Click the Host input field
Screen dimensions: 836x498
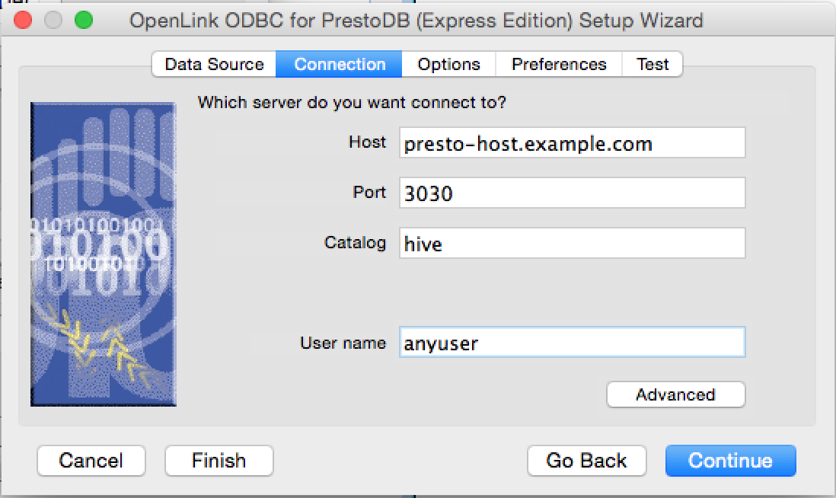tap(572, 142)
